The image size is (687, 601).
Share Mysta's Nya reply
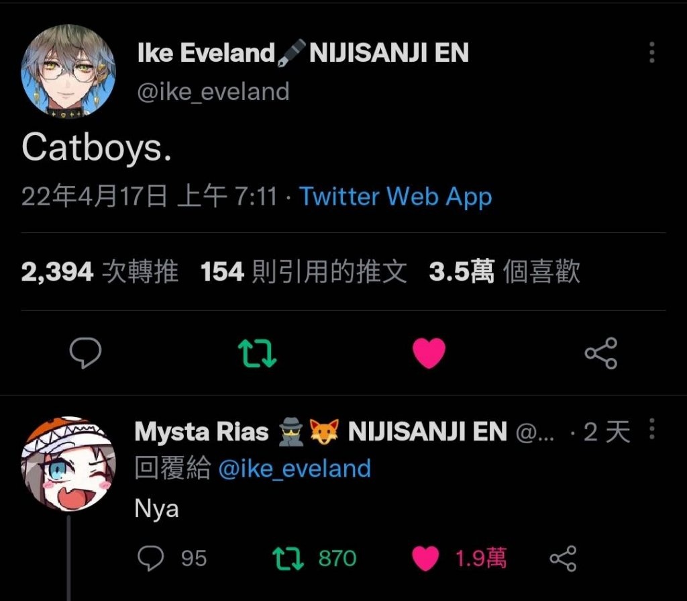[564, 559]
